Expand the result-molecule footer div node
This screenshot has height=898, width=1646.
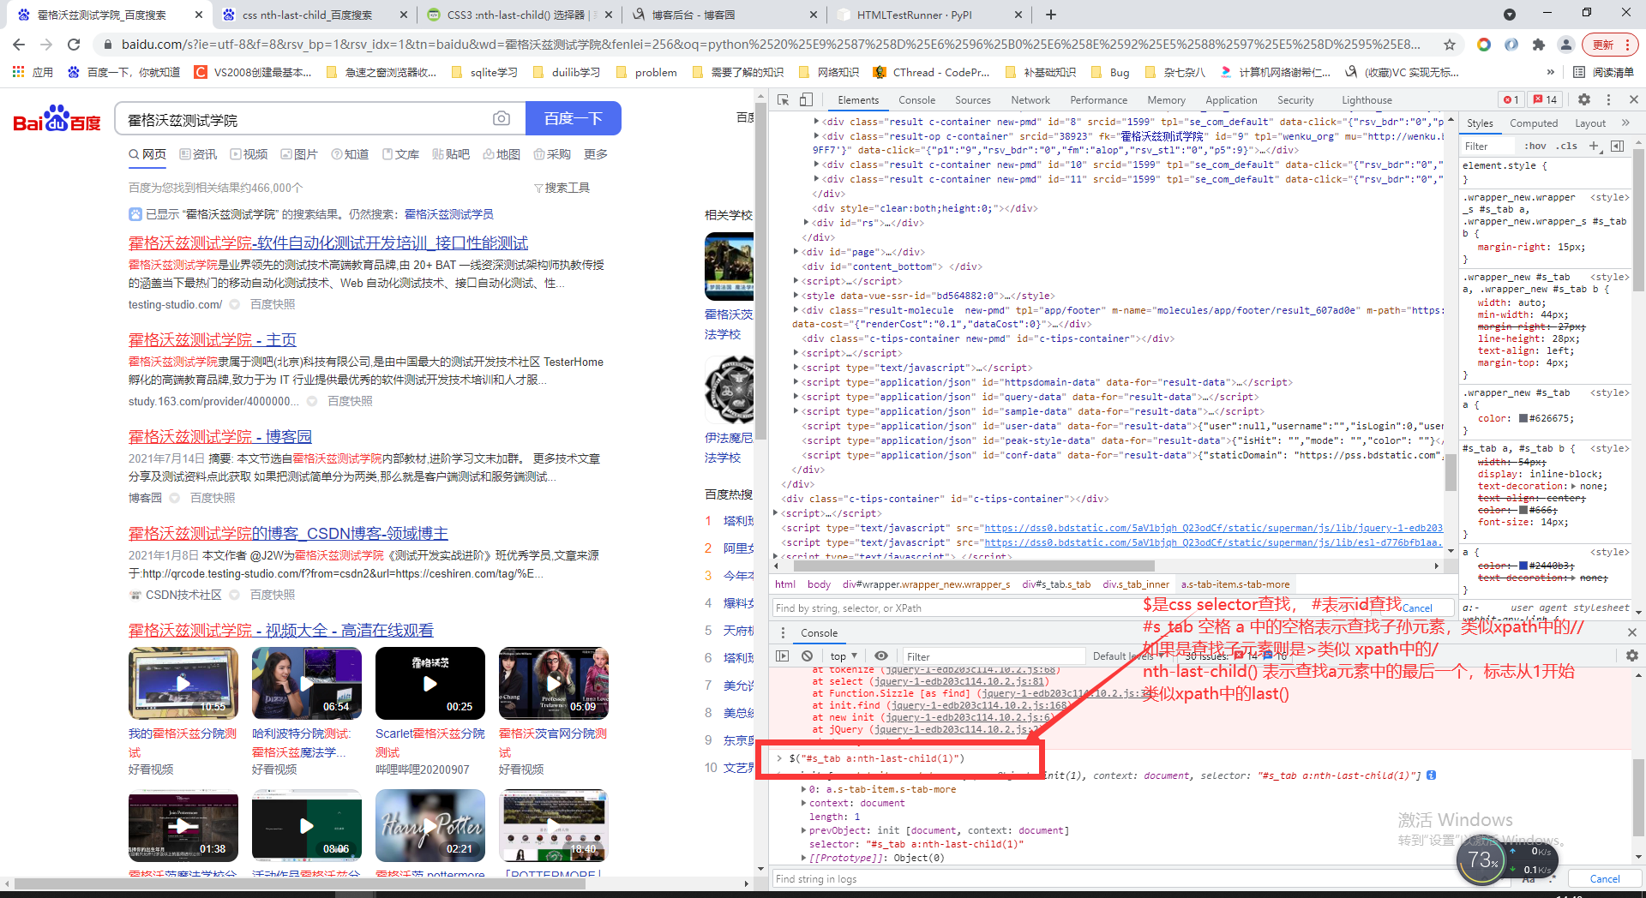click(796, 310)
